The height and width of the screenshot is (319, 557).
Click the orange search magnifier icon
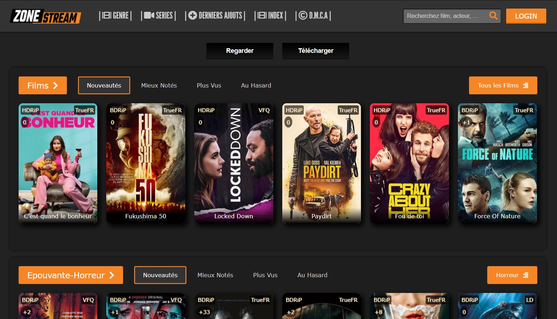coord(493,16)
